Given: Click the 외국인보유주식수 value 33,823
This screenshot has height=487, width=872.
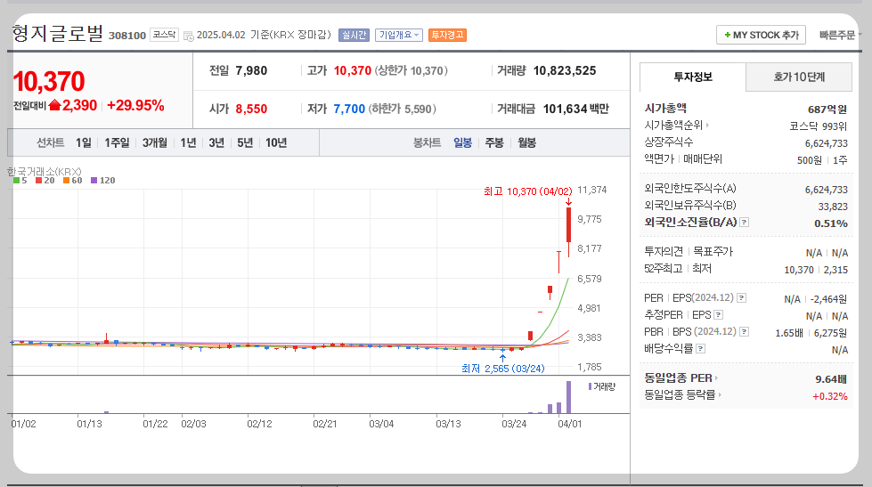Looking at the screenshot, I should tap(833, 207).
